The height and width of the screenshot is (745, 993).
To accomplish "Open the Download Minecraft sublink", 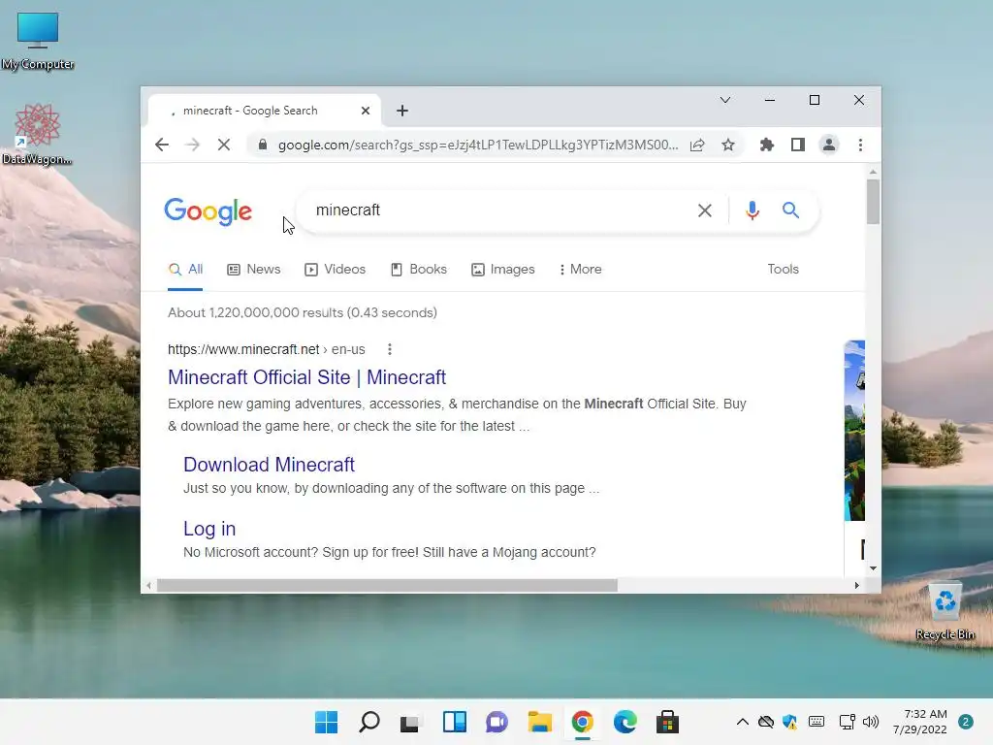I will pyautogui.click(x=269, y=465).
